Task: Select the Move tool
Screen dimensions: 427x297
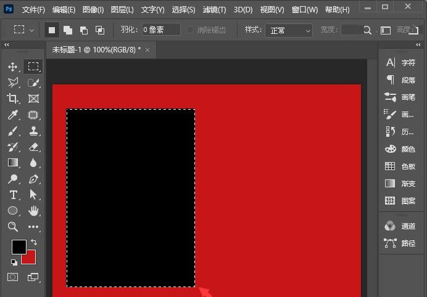Action: click(12, 67)
